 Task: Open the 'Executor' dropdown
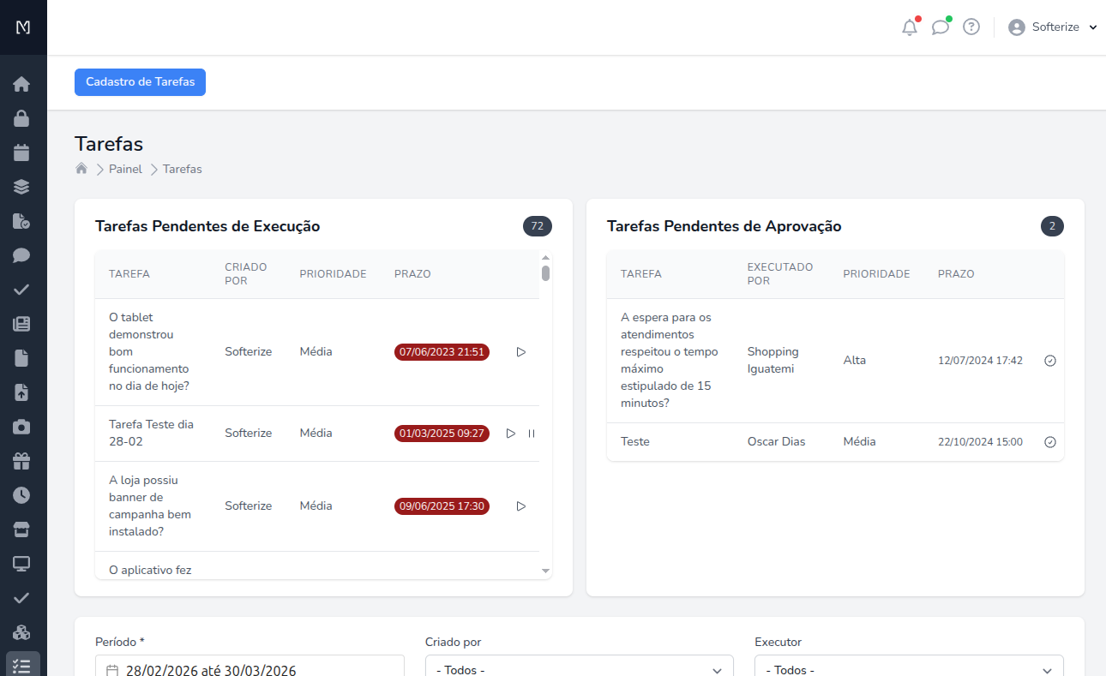click(908, 669)
